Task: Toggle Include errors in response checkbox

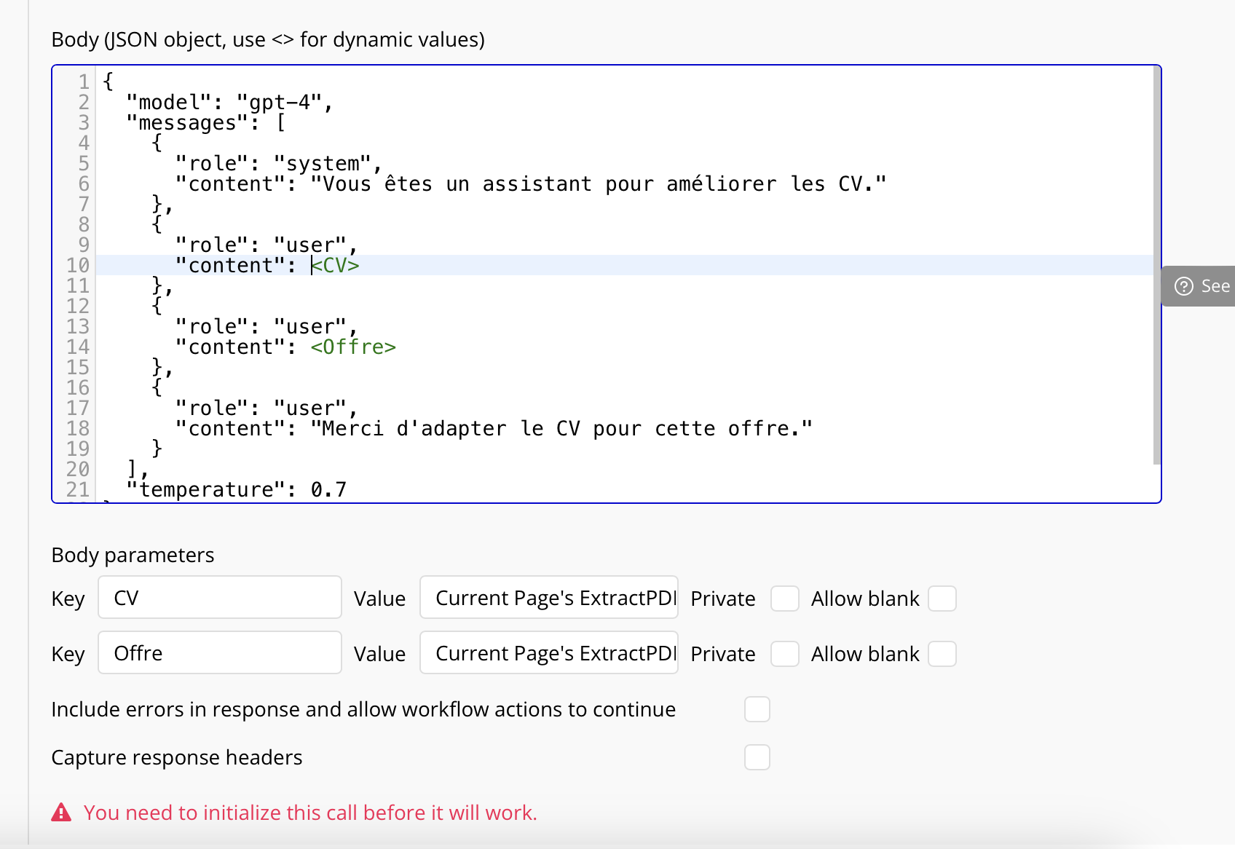Action: [757, 709]
